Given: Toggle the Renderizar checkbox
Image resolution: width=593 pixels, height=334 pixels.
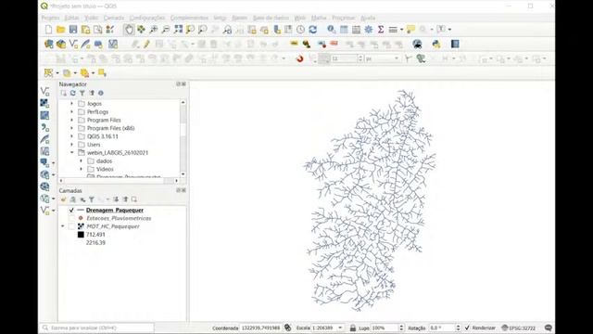Looking at the screenshot, I should [467, 328].
